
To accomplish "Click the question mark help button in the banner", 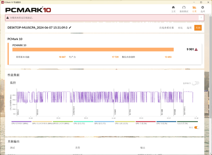I will 201,18.
